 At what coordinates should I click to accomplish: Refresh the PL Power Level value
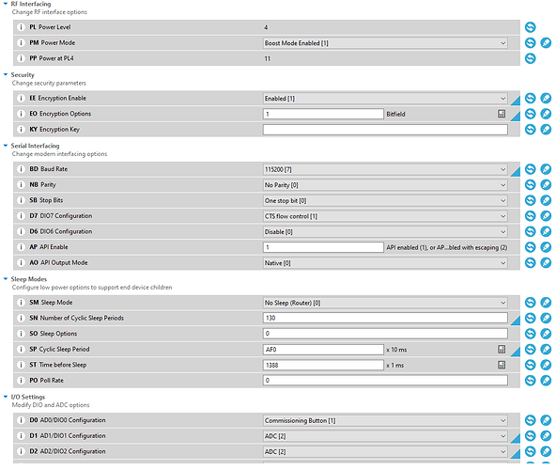[530, 27]
